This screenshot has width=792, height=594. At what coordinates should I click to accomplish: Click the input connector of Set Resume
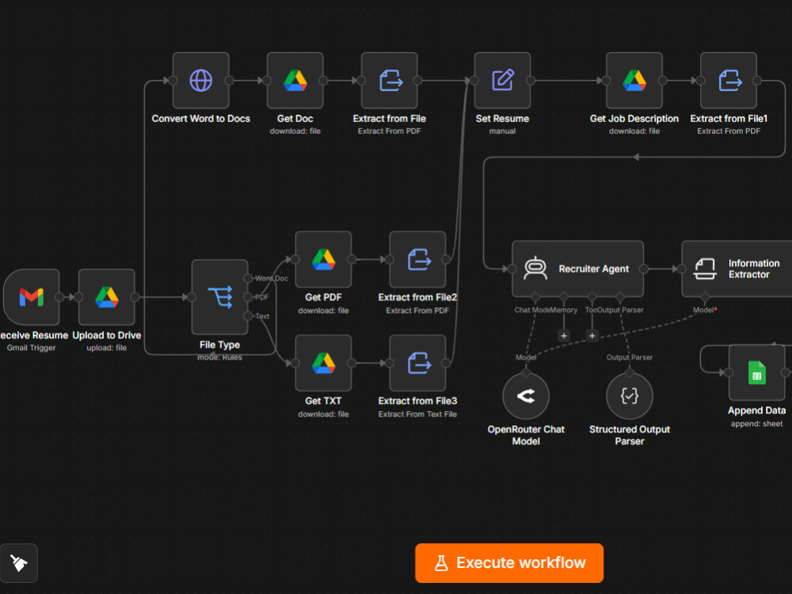coord(474,80)
